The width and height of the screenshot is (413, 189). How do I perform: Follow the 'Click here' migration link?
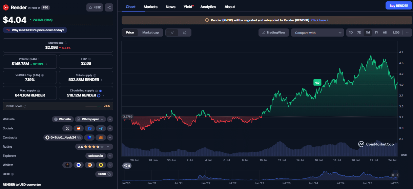point(319,20)
